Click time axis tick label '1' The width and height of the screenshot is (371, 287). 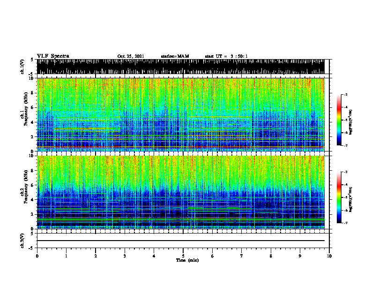click(x=66, y=256)
